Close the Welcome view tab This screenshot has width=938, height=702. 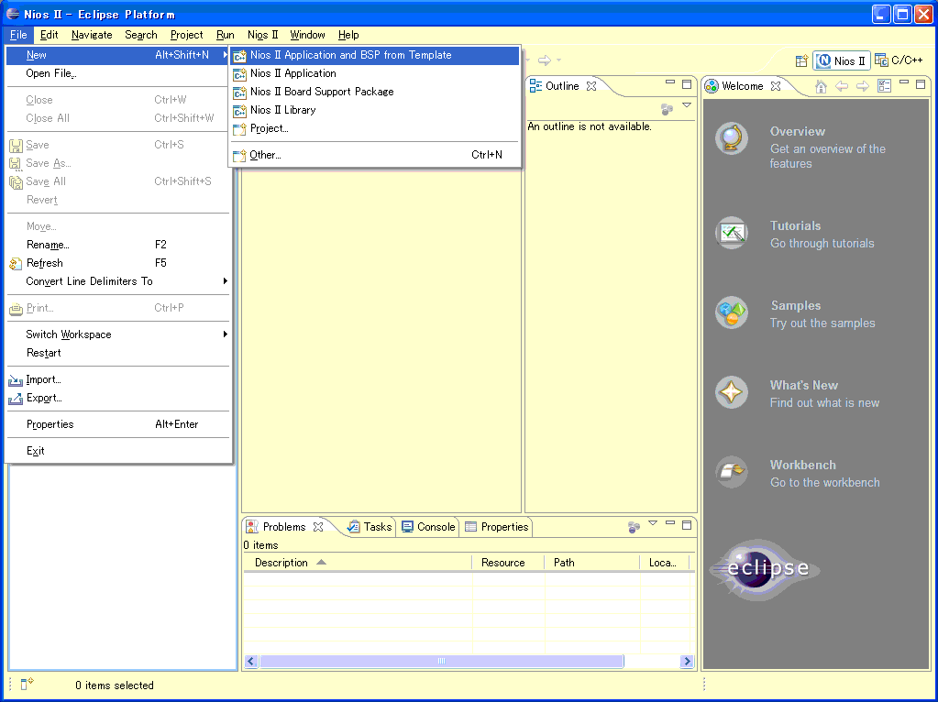click(776, 86)
